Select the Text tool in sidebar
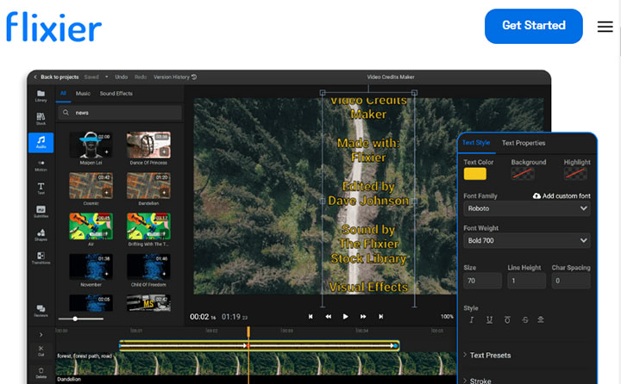621x384 pixels. (41, 188)
